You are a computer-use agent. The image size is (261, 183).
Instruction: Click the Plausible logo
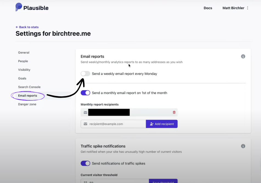32,7
